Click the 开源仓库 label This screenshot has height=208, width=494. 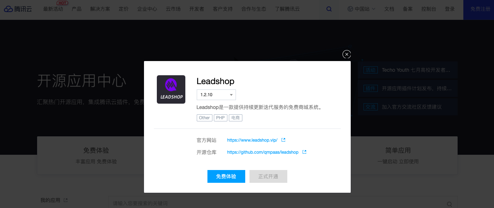pos(207,152)
